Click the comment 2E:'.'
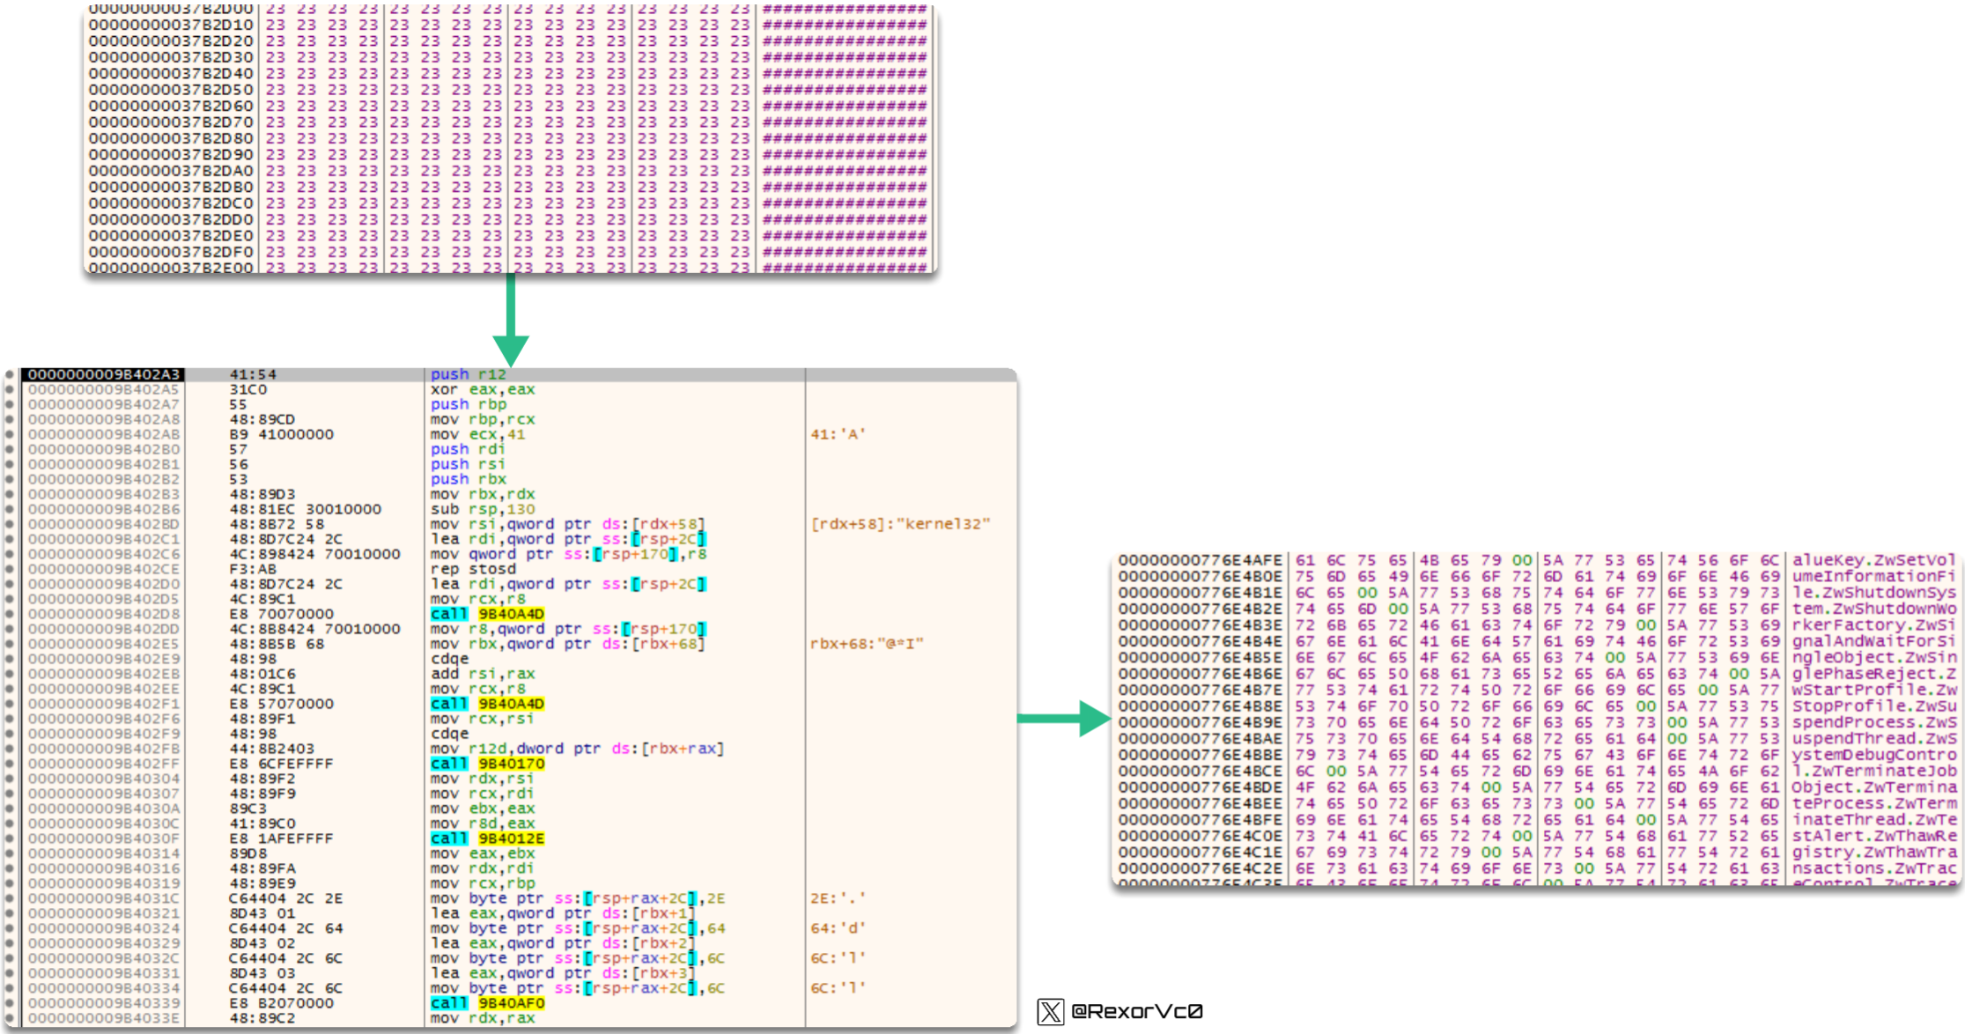The width and height of the screenshot is (1965, 1034). [838, 899]
